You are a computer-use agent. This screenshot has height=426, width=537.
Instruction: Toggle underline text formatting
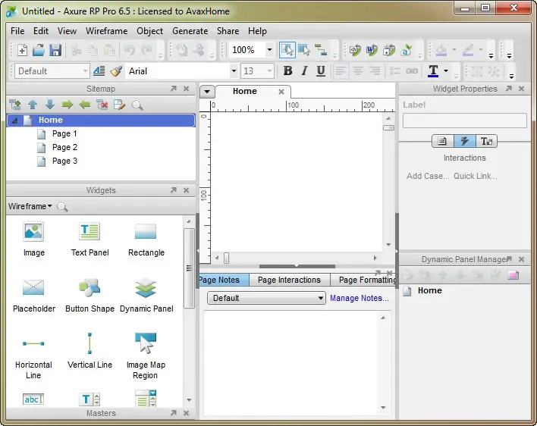coord(321,70)
